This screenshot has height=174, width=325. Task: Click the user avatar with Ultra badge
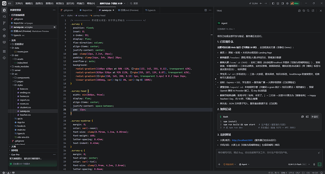[295, 3]
